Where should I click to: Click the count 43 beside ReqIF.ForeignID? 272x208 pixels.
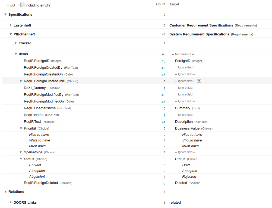pos(163,61)
